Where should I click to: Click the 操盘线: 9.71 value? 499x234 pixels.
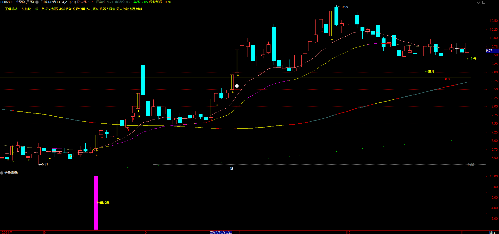(105, 2)
